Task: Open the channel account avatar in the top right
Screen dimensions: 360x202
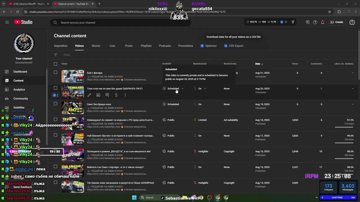Action: (x=352, y=22)
